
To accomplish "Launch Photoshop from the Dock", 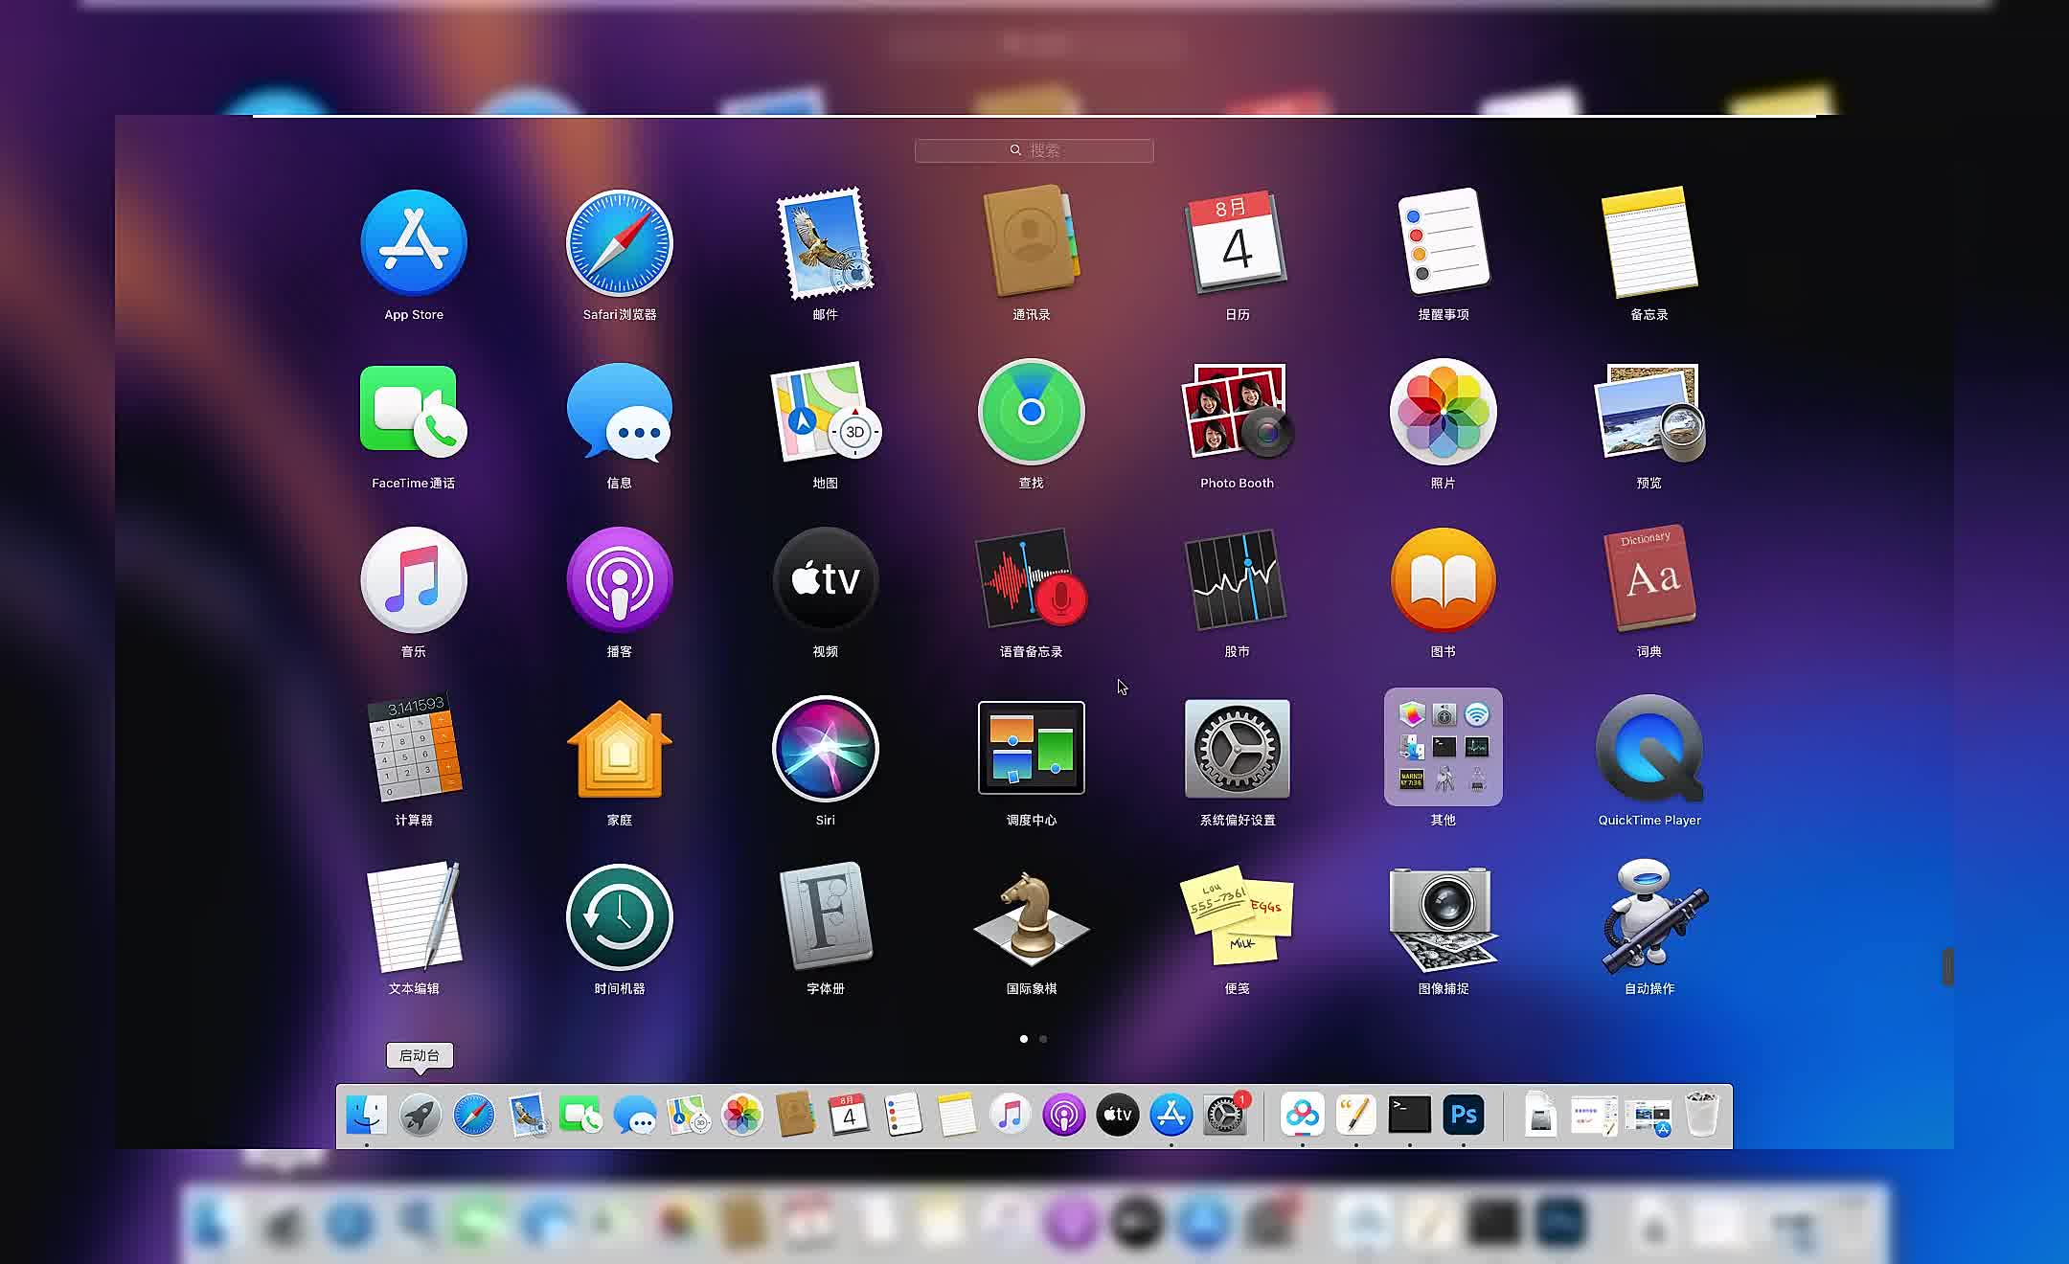I will [x=1463, y=1115].
